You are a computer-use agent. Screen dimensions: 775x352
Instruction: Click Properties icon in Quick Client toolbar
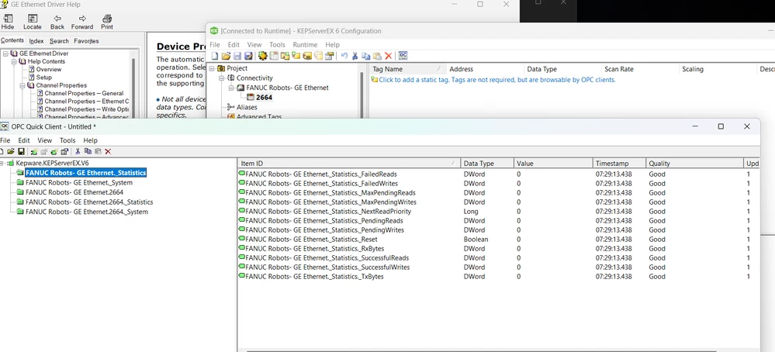pos(64,151)
